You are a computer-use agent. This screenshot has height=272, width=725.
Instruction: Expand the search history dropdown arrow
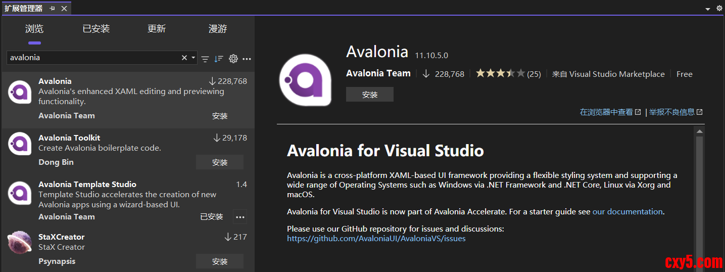coord(193,58)
